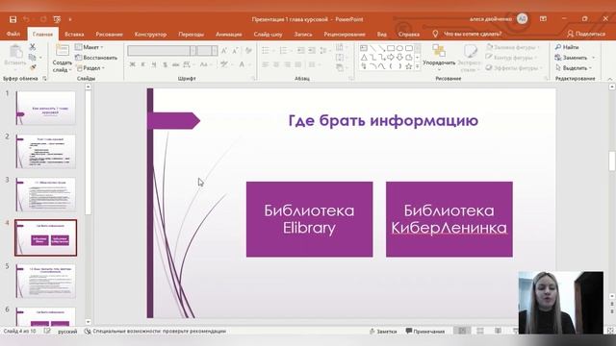Screen dimensions: 616x346
Task: Expand the shapes gallery More arrow
Action: tap(418, 67)
